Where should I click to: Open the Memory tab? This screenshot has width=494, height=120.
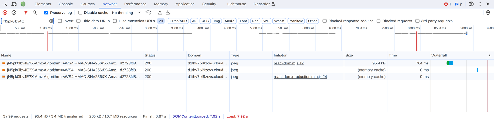pos(161,4)
